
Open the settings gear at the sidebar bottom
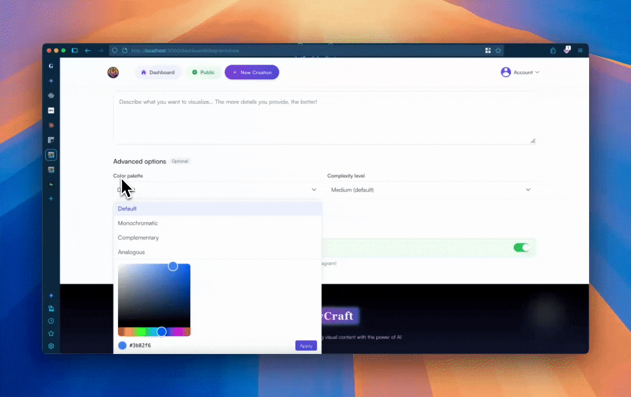point(51,346)
